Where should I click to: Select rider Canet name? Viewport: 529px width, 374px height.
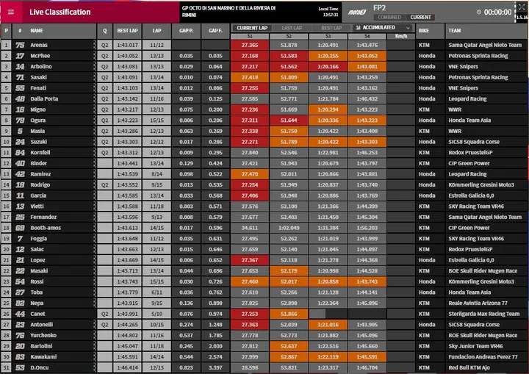37,314
